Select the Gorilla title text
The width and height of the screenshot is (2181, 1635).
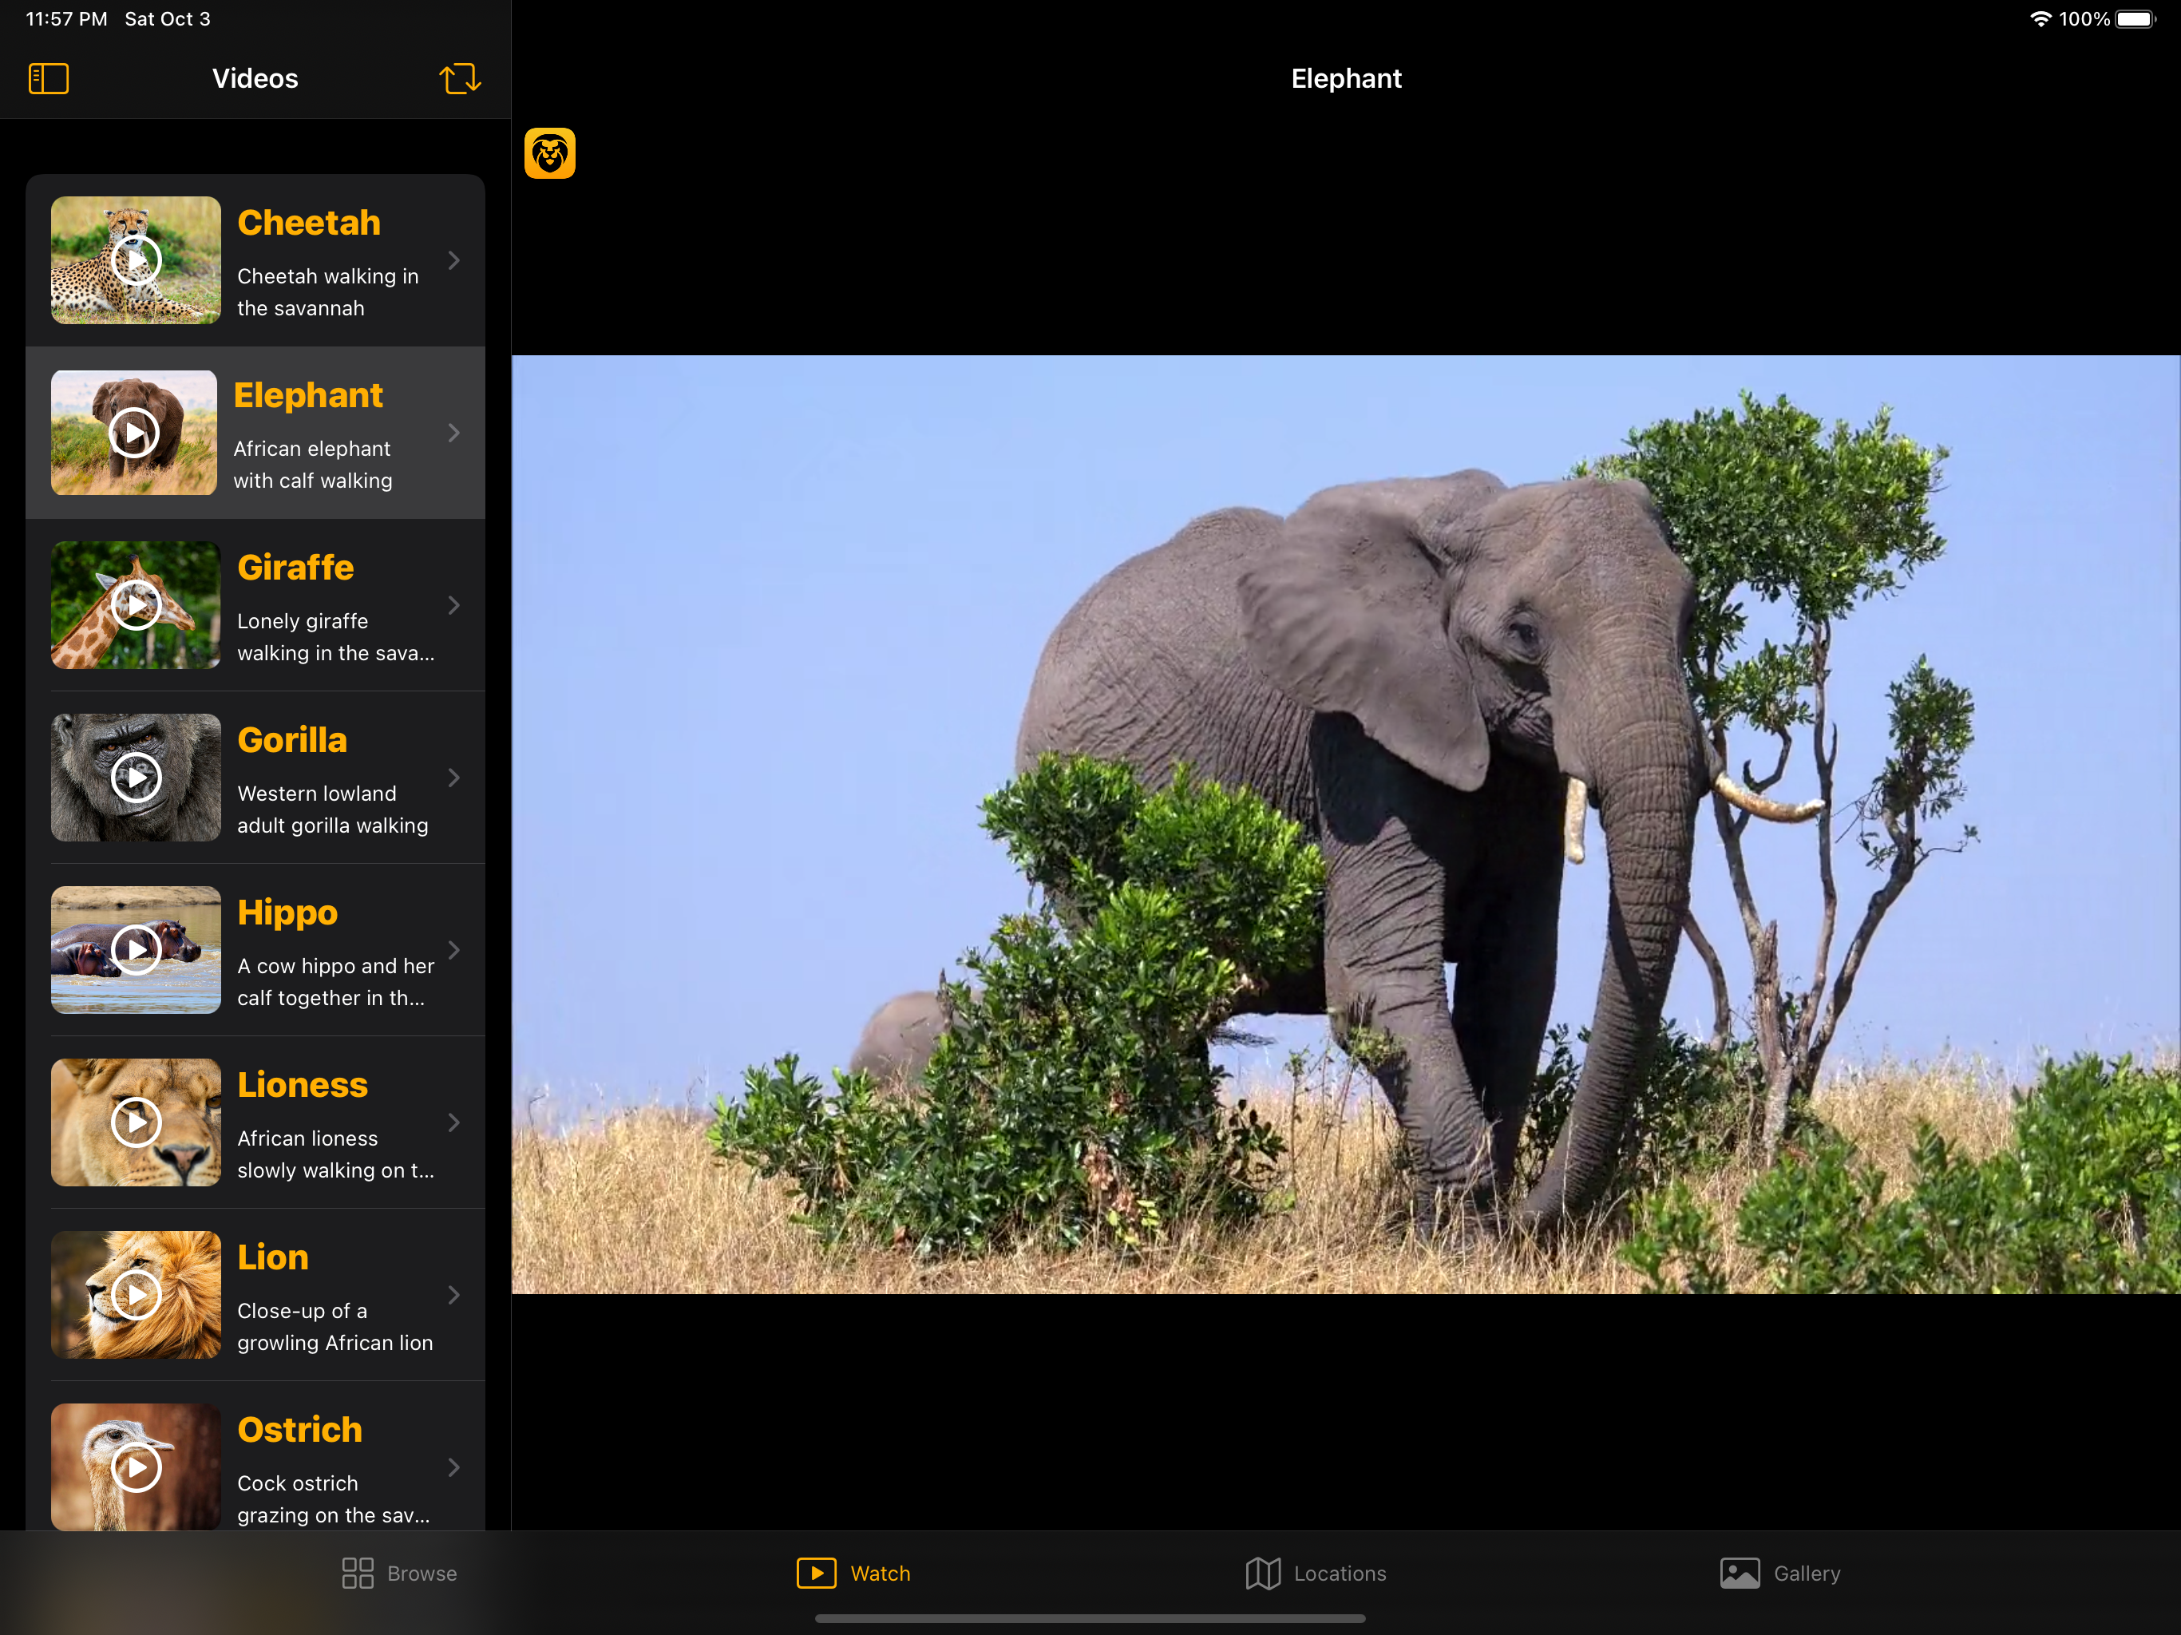pyautogui.click(x=293, y=741)
